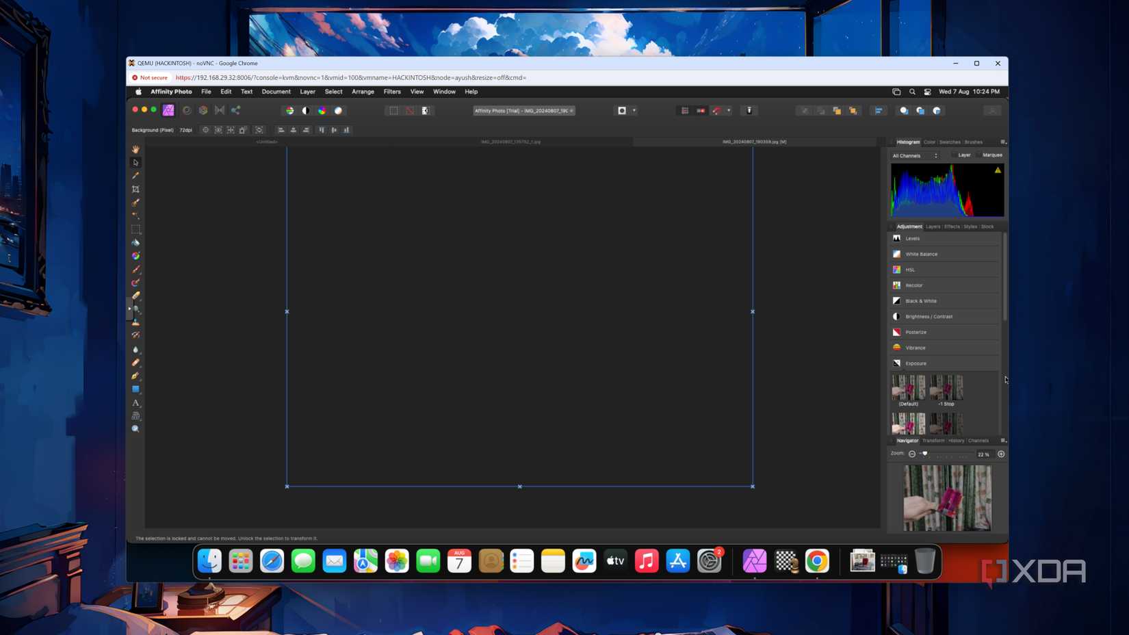The image size is (1129, 635).
Task: Select the Move tool in the toolbar
Action: [x=136, y=162]
